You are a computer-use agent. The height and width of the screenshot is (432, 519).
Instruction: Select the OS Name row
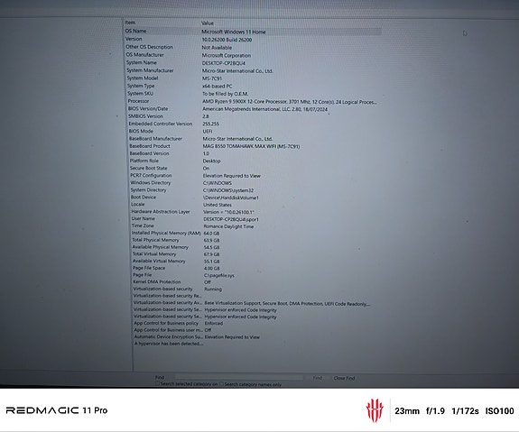(x=253, y=31)
